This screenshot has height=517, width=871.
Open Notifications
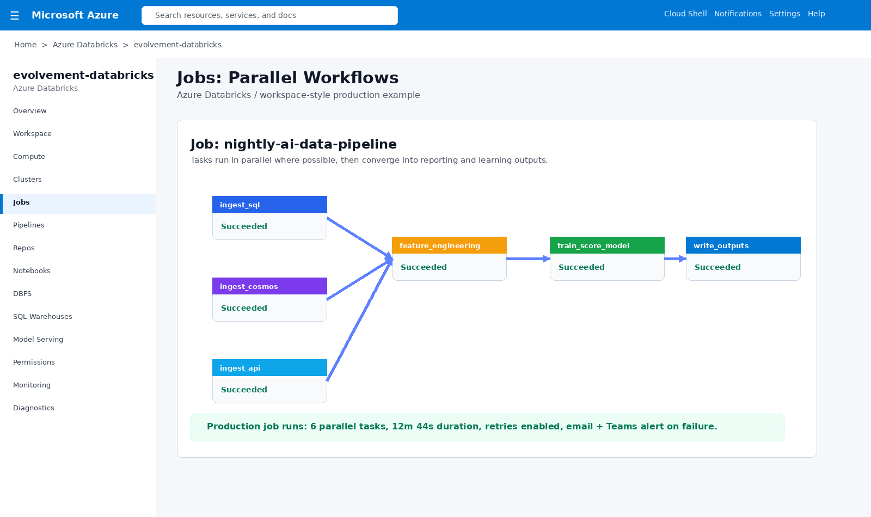pyautogui.click(x=738, y=14)
